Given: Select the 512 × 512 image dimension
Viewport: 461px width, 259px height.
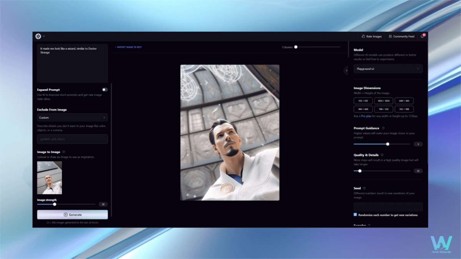Looking at the screenshot, I should pos(363,101).
